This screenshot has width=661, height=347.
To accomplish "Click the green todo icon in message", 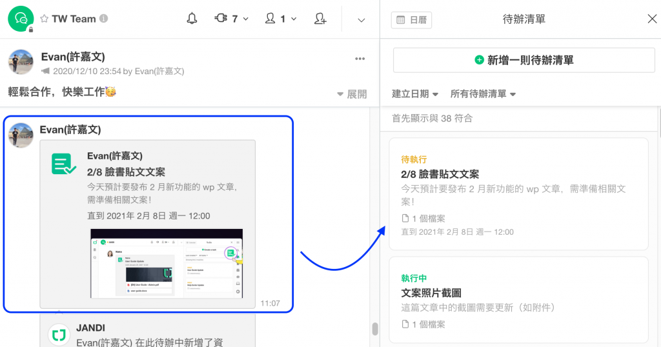I will [63, 164].
